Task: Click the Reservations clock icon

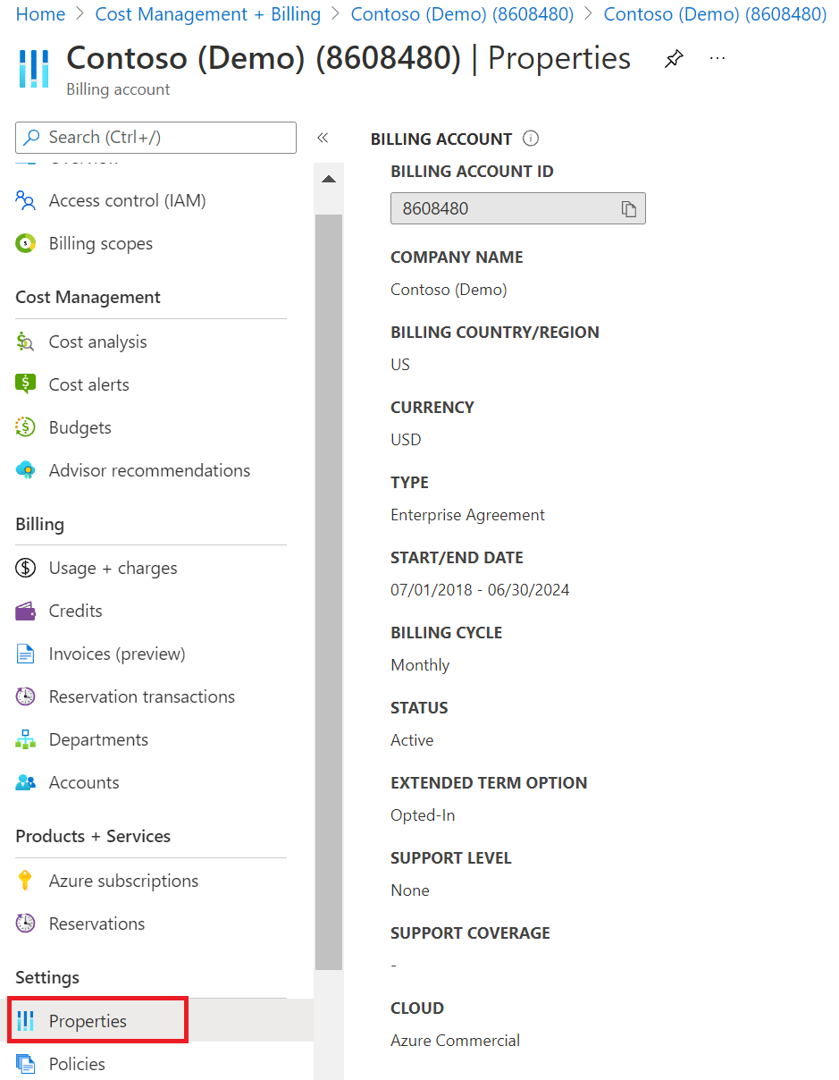Action: coord(26,924)
